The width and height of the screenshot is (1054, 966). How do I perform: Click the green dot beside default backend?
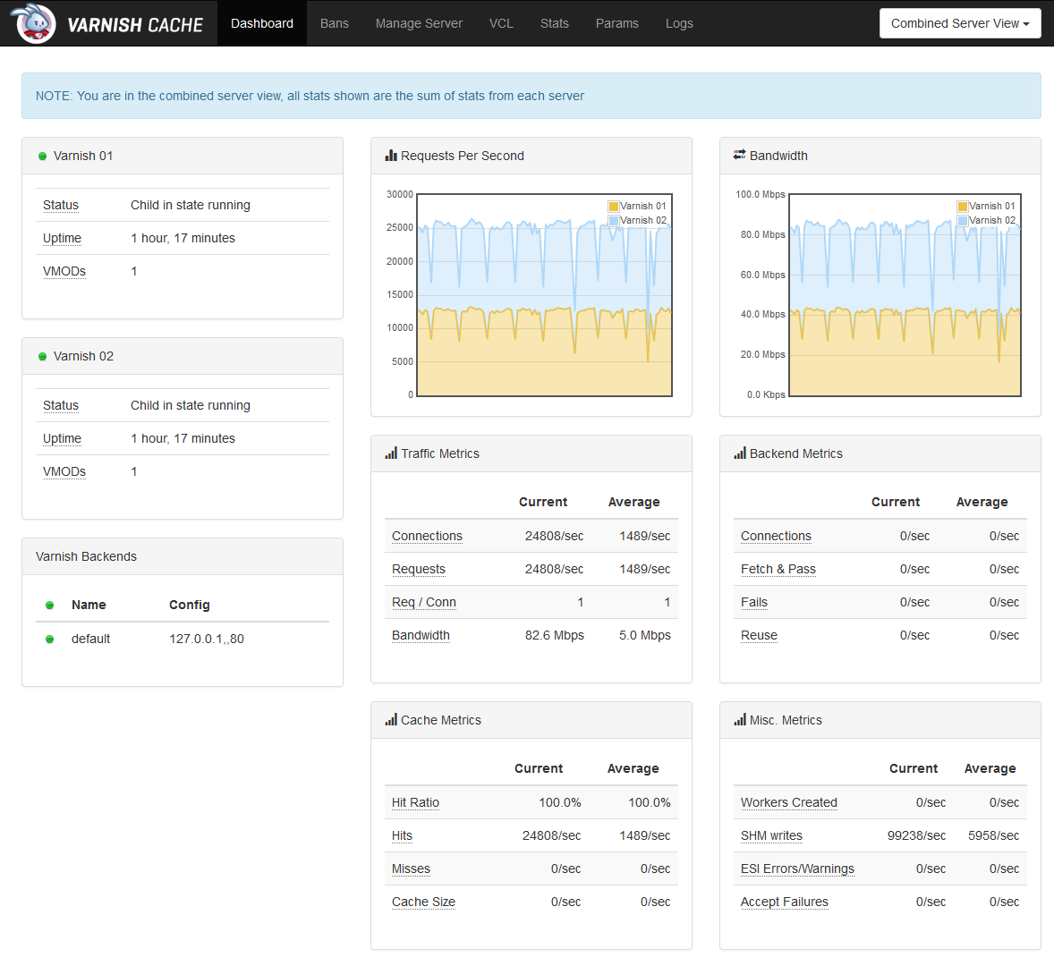click(x=50, y=640)
